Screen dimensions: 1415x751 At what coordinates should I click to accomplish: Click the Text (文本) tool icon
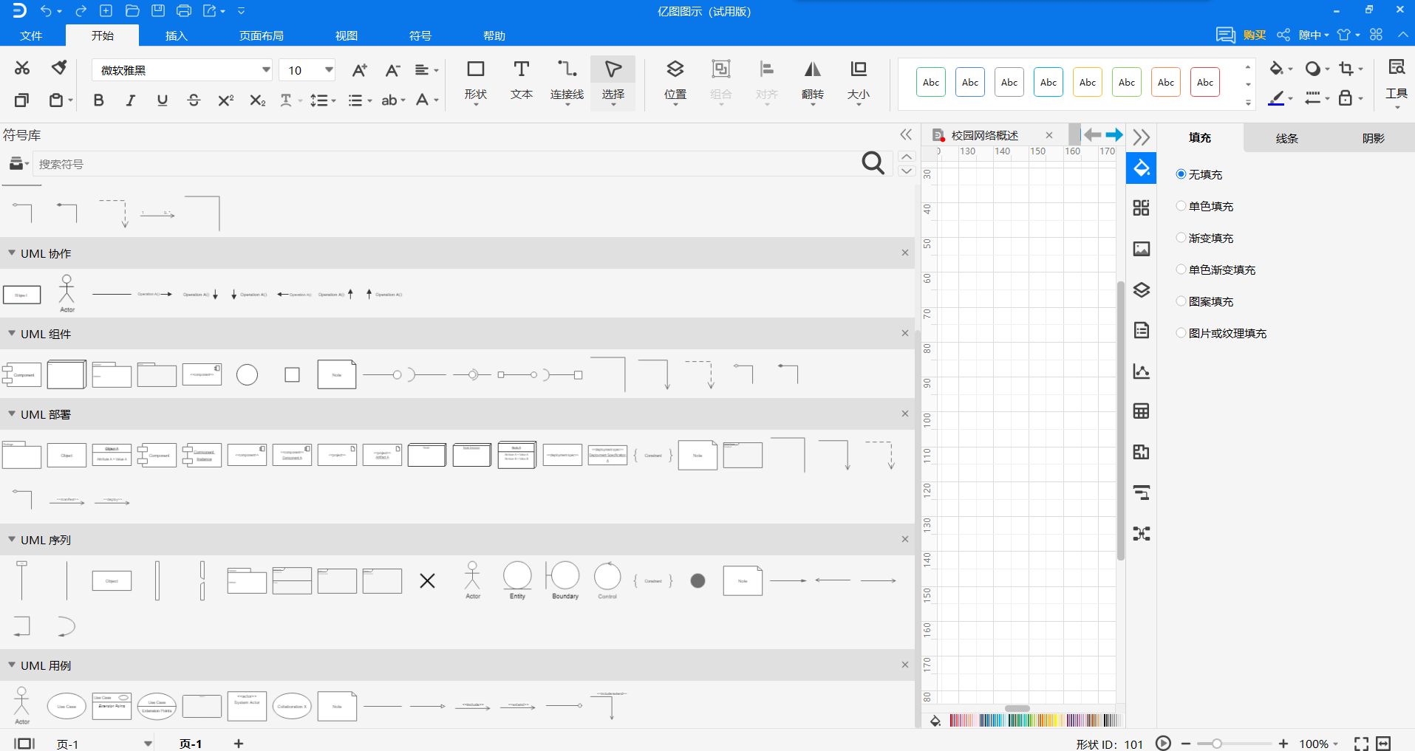pyautogui.click(x=522, y=69)
